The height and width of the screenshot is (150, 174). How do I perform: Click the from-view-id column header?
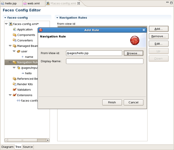click(66, 24)
